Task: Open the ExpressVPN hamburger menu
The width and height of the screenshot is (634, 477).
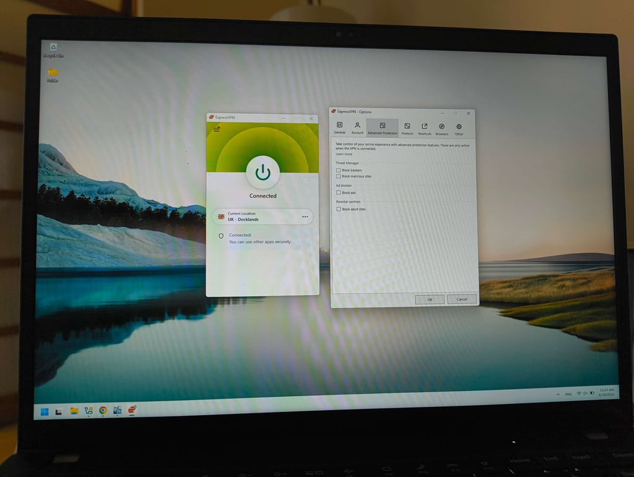Action: click(x=217, y=129)
